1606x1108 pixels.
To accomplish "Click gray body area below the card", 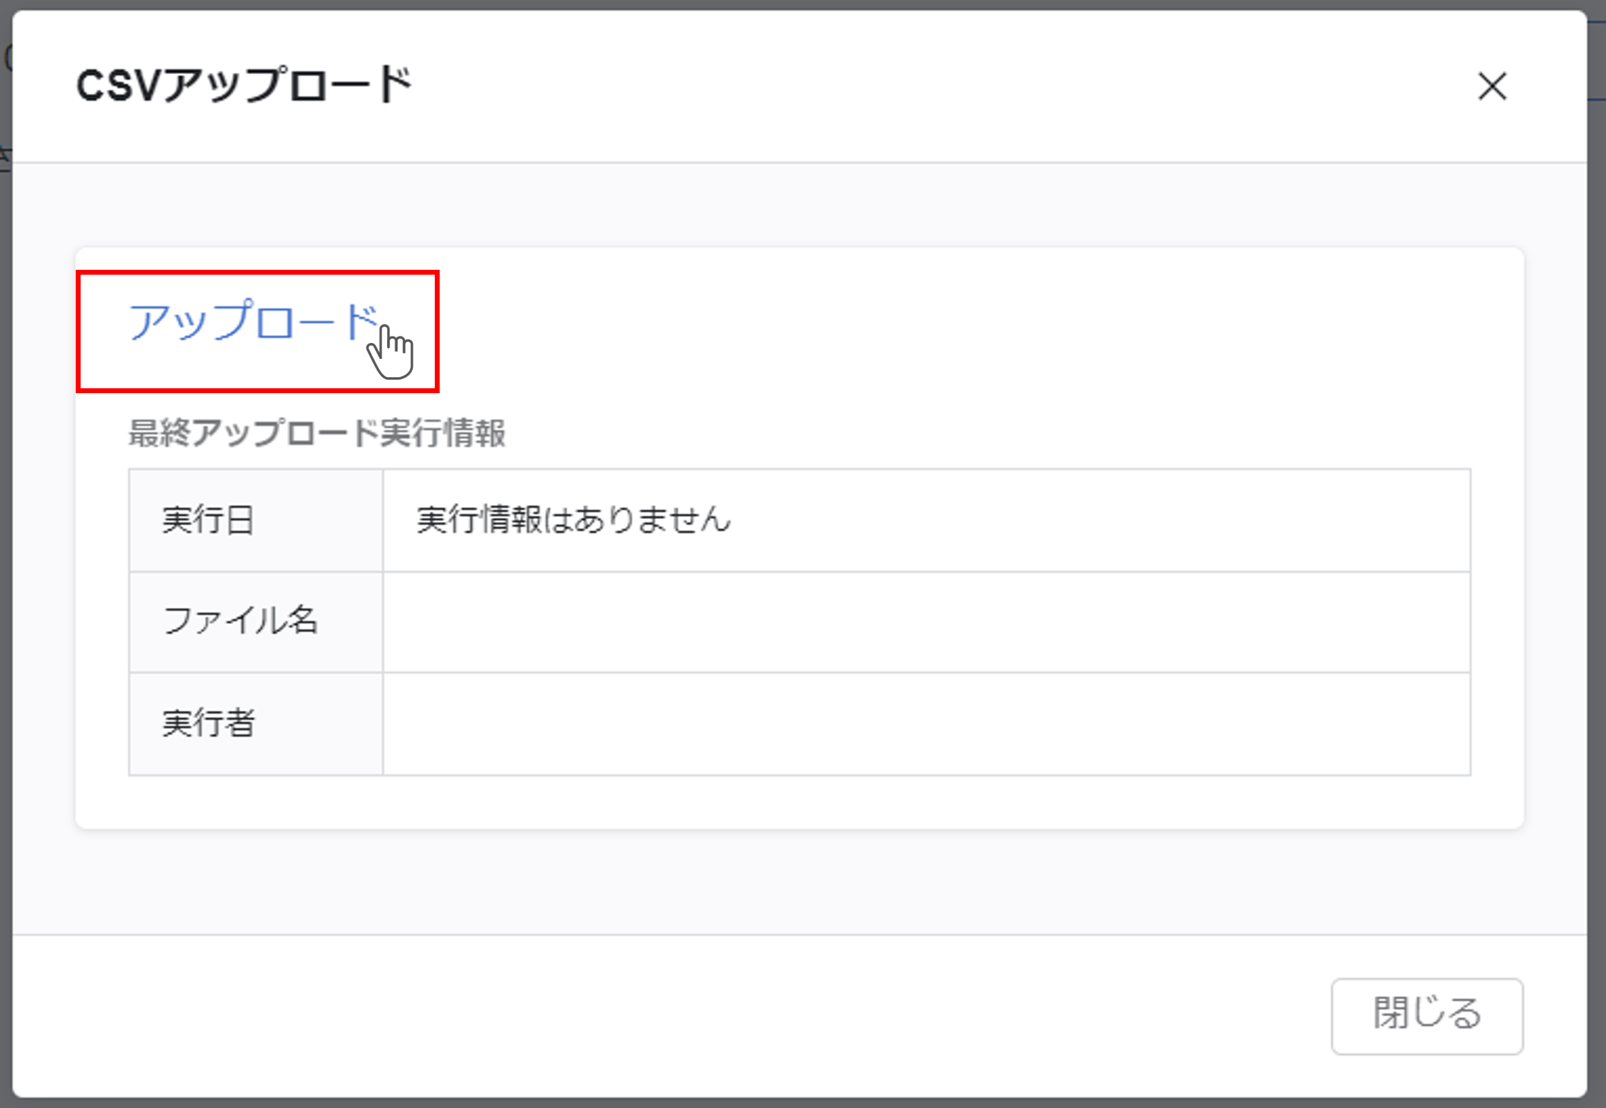I will click(799, 882).
